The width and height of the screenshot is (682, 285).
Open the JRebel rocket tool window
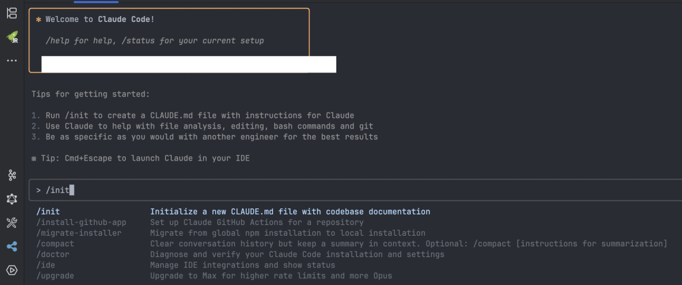(x=12, y=37)
